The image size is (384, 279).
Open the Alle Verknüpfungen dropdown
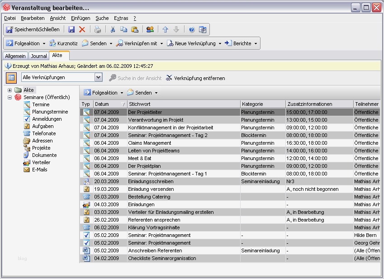click(99, 78)
